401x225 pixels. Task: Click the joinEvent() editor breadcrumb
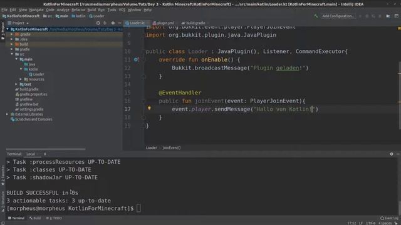tap(171, 147)
